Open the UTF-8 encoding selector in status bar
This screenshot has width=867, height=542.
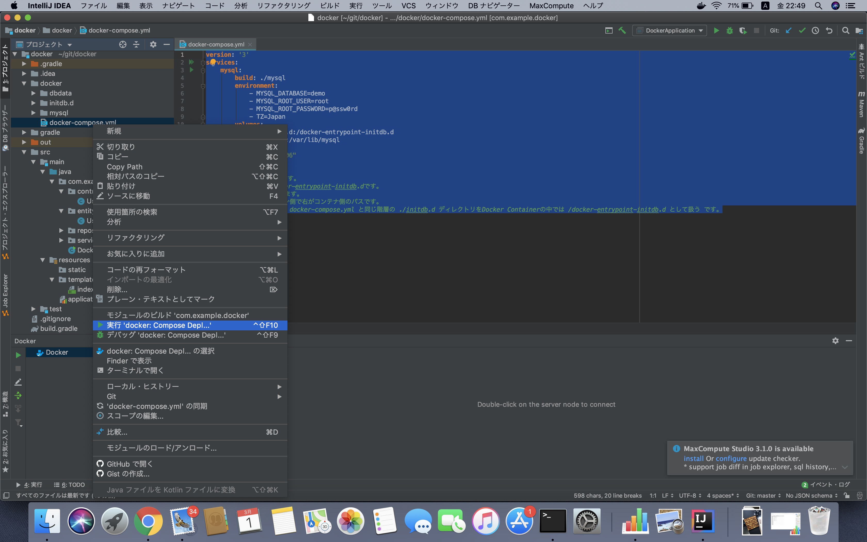click(x=690, y=495)
